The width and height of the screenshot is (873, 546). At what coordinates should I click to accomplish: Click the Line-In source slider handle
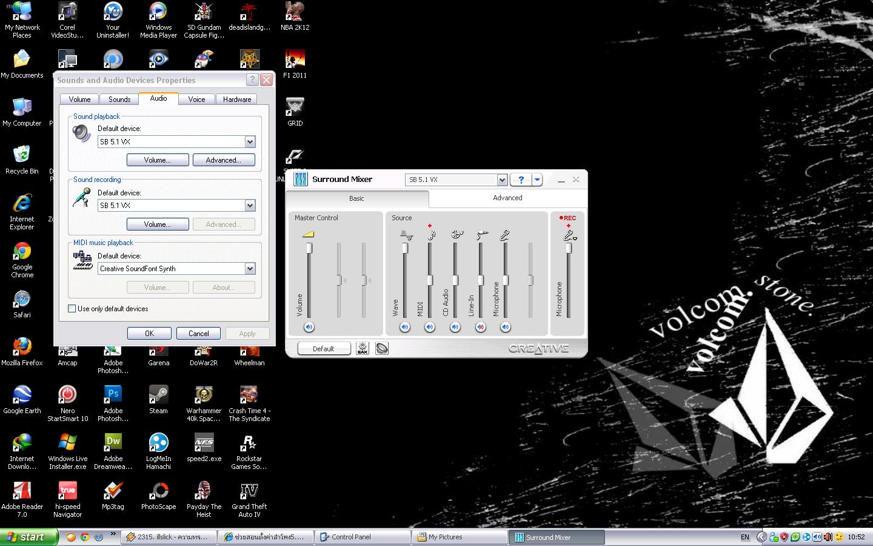click(x=481, y=280)
